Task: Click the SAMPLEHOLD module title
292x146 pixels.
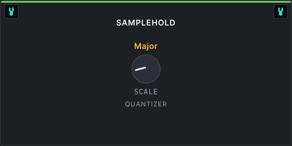Action: tap(146, 23)
